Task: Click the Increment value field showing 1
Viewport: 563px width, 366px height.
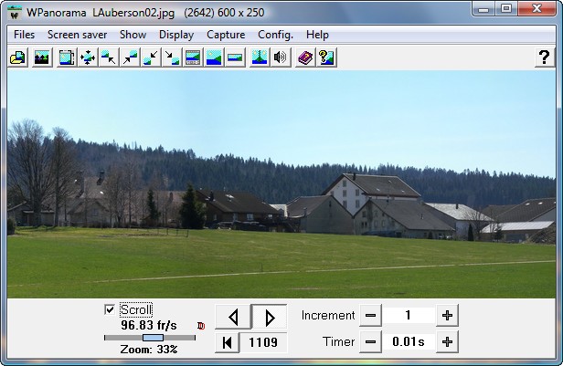Action: tap(409, 316)
